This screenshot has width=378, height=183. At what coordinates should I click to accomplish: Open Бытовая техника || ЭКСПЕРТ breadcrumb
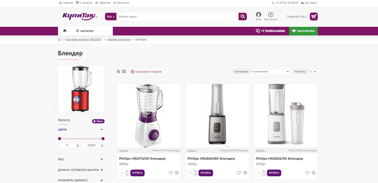pyautogui.click(x=84, y=40)
